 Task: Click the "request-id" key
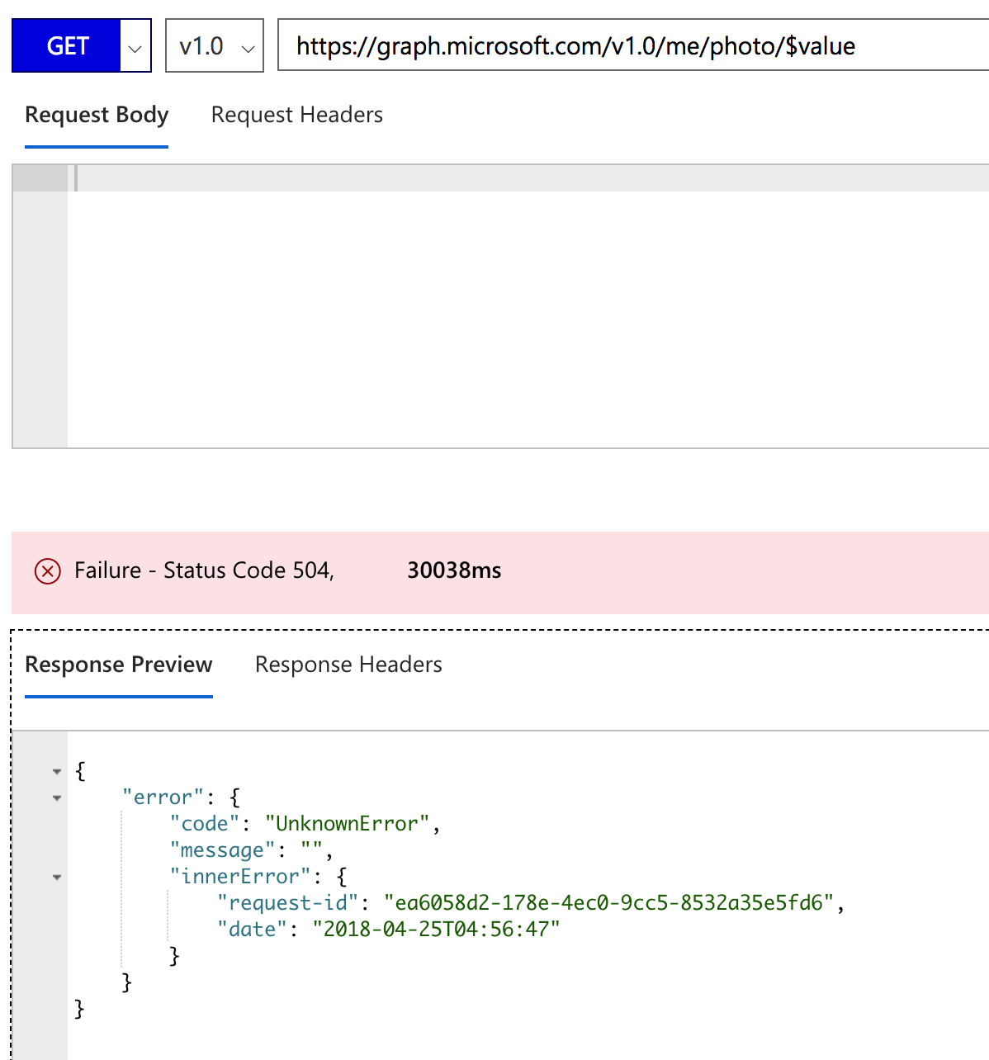(287, 903)
